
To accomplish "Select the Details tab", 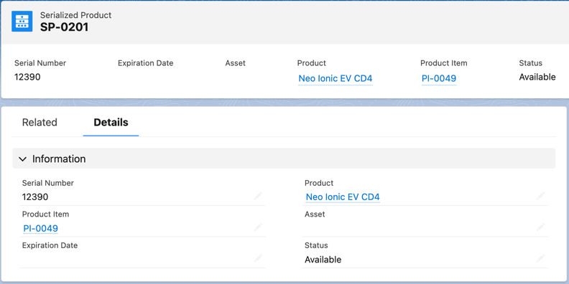I will pos(111,123).
